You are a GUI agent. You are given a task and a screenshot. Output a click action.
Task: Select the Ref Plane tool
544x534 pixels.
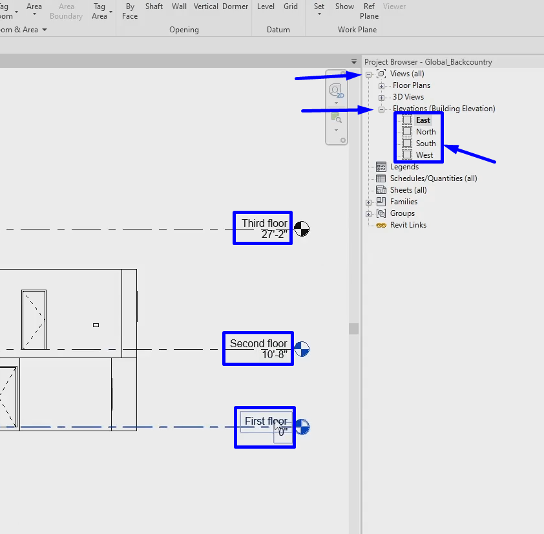tap(368, 10)
